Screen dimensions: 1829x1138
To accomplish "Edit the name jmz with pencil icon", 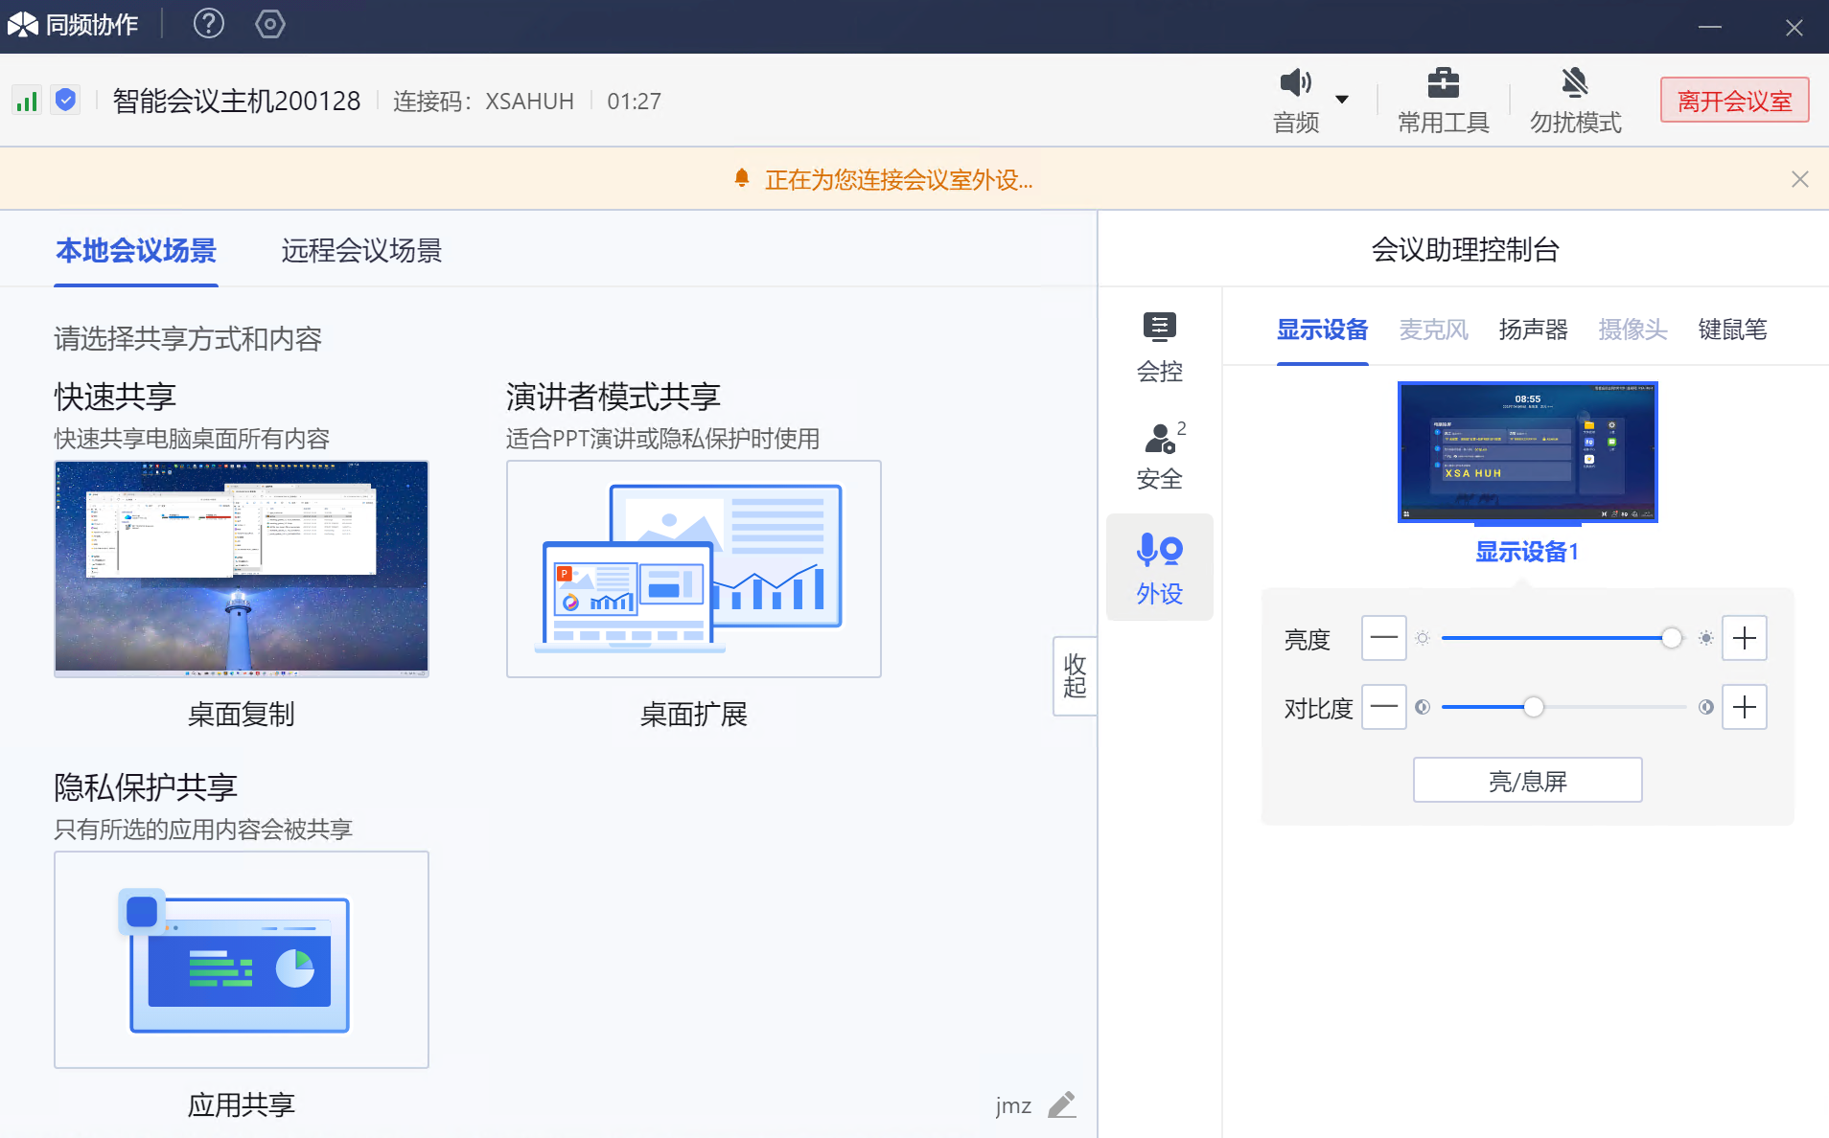I will (x=1061, y=1105).
